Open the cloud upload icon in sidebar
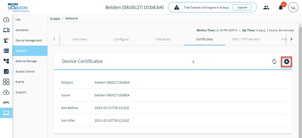This screenshot has width=302, height=138. point(6,92)
